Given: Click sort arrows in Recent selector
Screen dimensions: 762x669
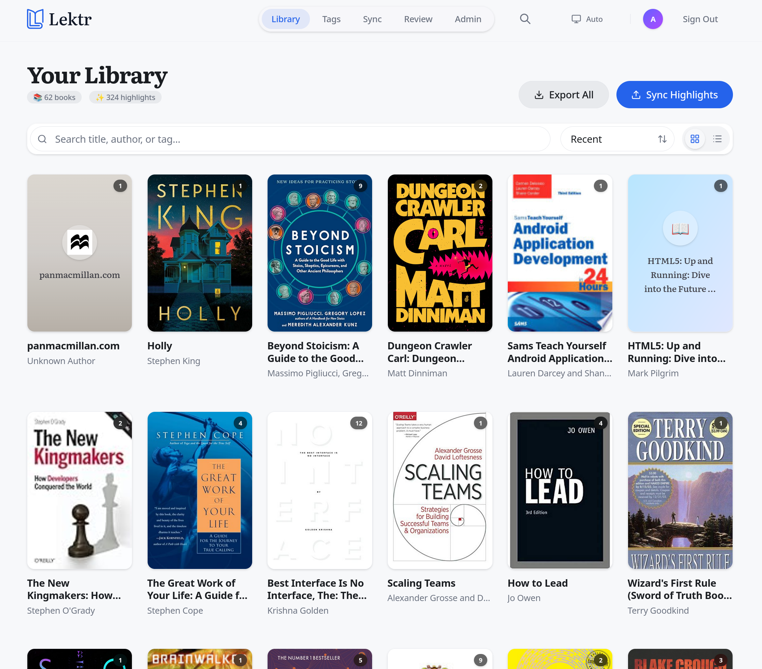Looking at the screenshot, I should tap(662, 139).
